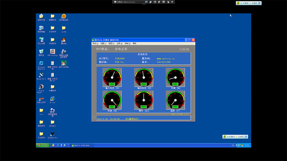This screenshot has height=161, width=287.
Task: Select the EZCAP23 folder icon
Action: click(52, 123)
